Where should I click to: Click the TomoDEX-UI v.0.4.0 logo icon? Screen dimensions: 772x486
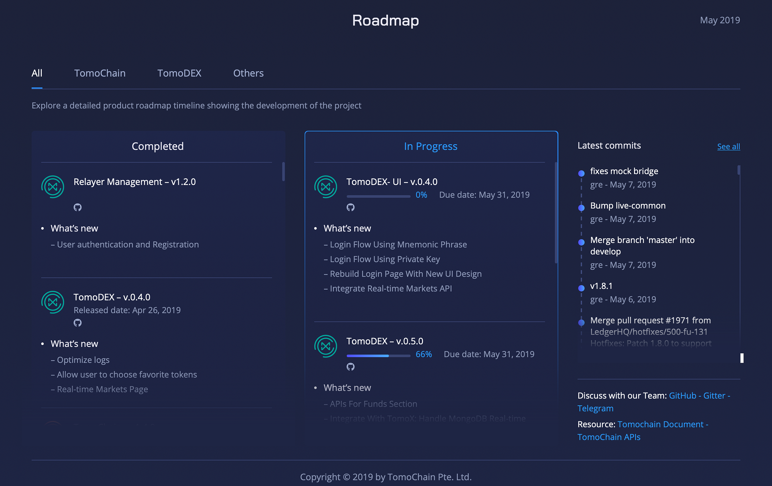click(x=326, y=187)
